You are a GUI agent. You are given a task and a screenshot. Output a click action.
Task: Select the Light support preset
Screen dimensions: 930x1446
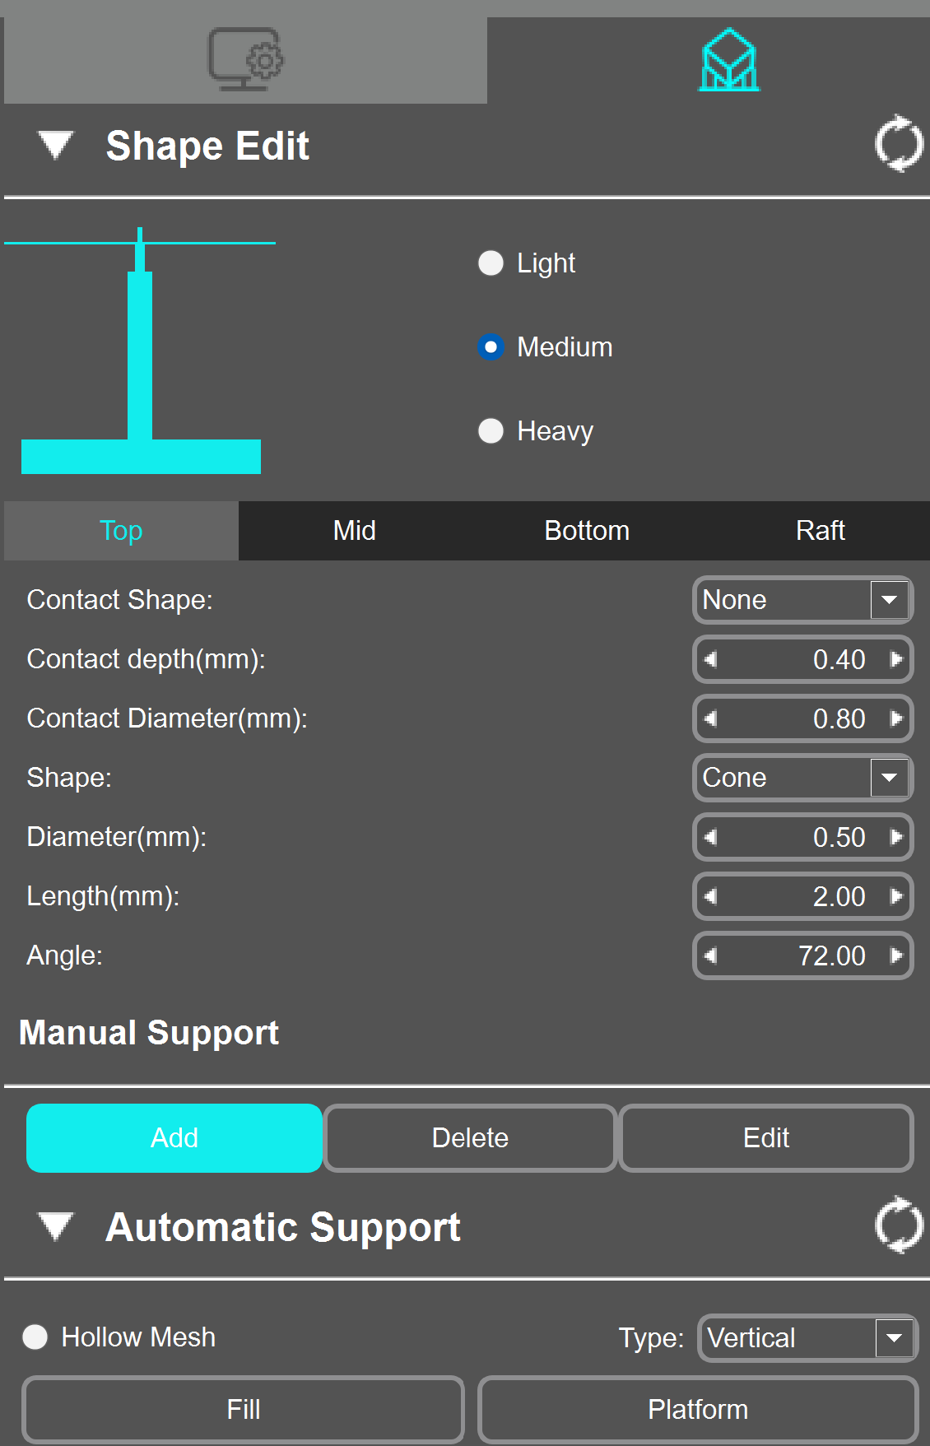point(491,263)
